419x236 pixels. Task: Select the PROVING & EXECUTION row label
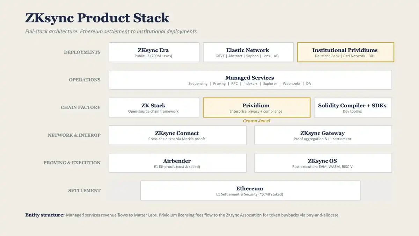[x=72, y=163]
